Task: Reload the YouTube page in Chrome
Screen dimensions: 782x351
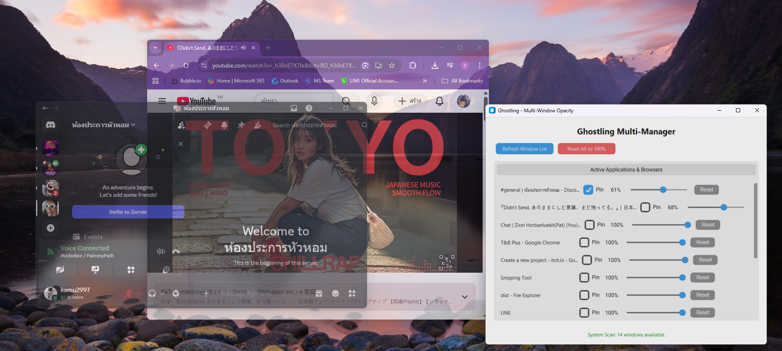Action: click(x=186, y=65)
